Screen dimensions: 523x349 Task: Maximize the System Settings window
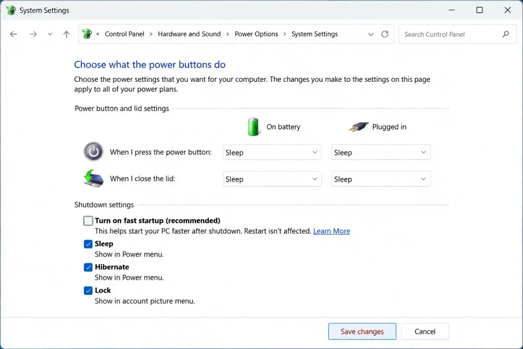point(479,10)
